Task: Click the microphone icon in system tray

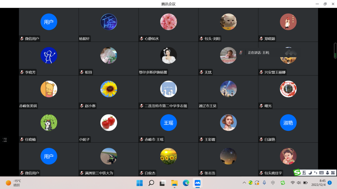Action: tap(264, 183)
